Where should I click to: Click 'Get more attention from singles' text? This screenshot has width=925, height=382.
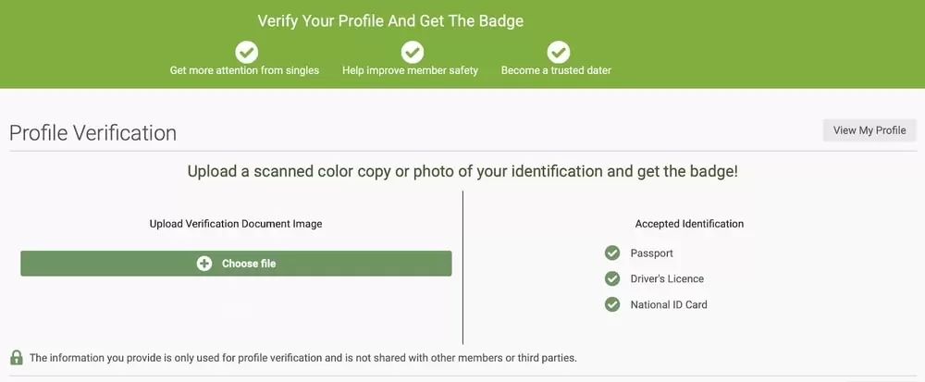click(x=244, y=70)
